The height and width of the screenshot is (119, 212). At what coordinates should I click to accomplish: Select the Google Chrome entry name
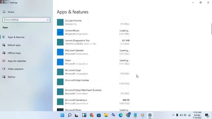tap(73, 20)
